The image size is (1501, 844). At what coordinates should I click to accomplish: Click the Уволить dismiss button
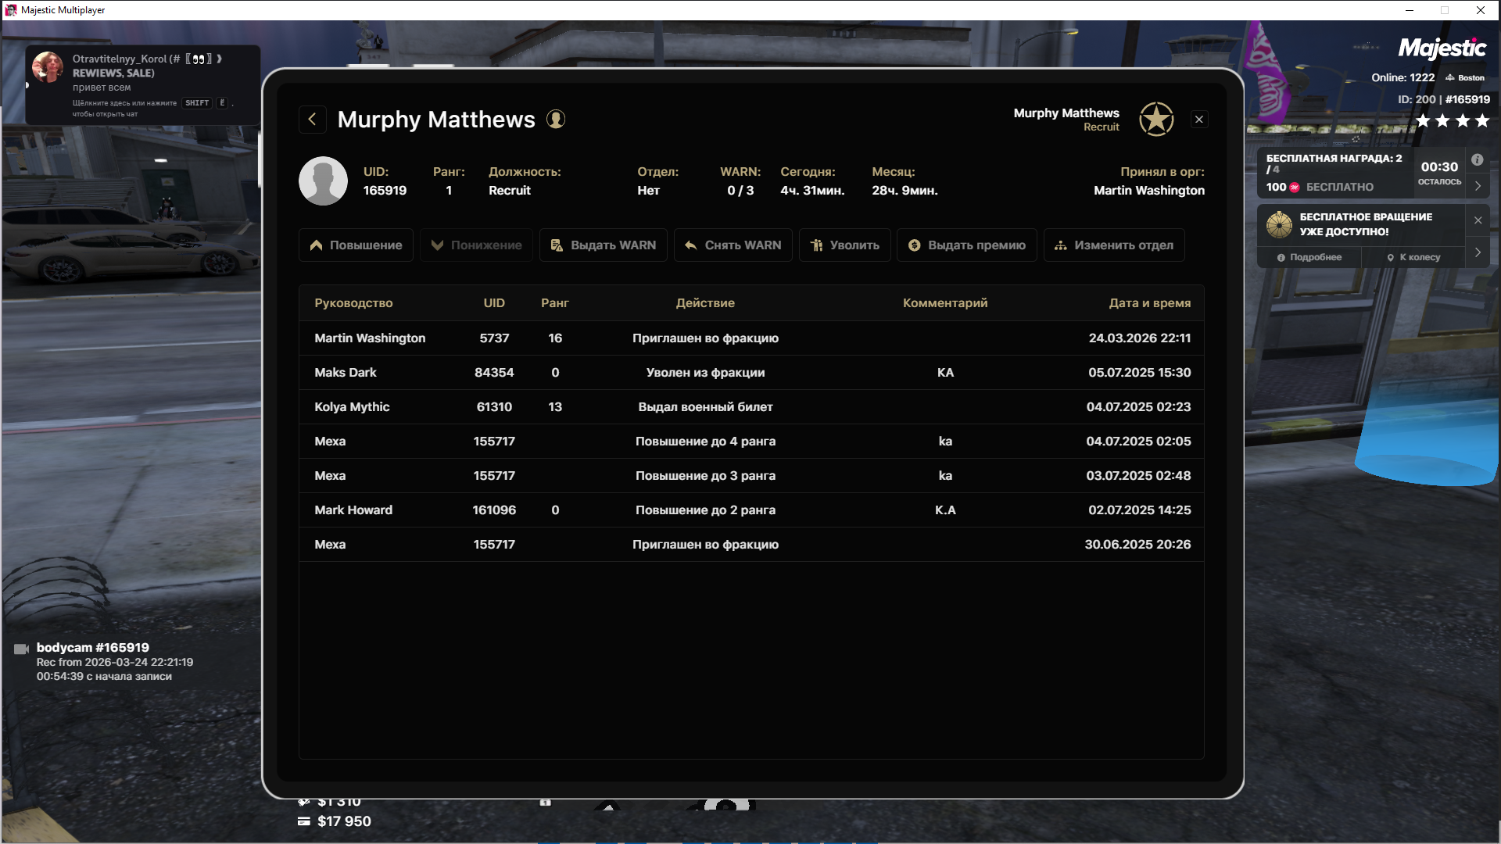[x=844, y=245]
